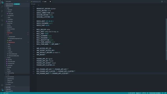This screenshot has height=94, width=167.
Task: Expand the Http folder
Action: [17, 17]
